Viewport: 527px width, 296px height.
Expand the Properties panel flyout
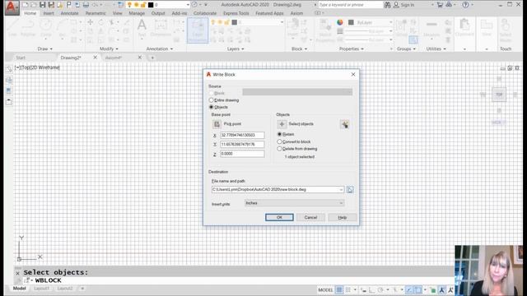(x=352, y=49)
